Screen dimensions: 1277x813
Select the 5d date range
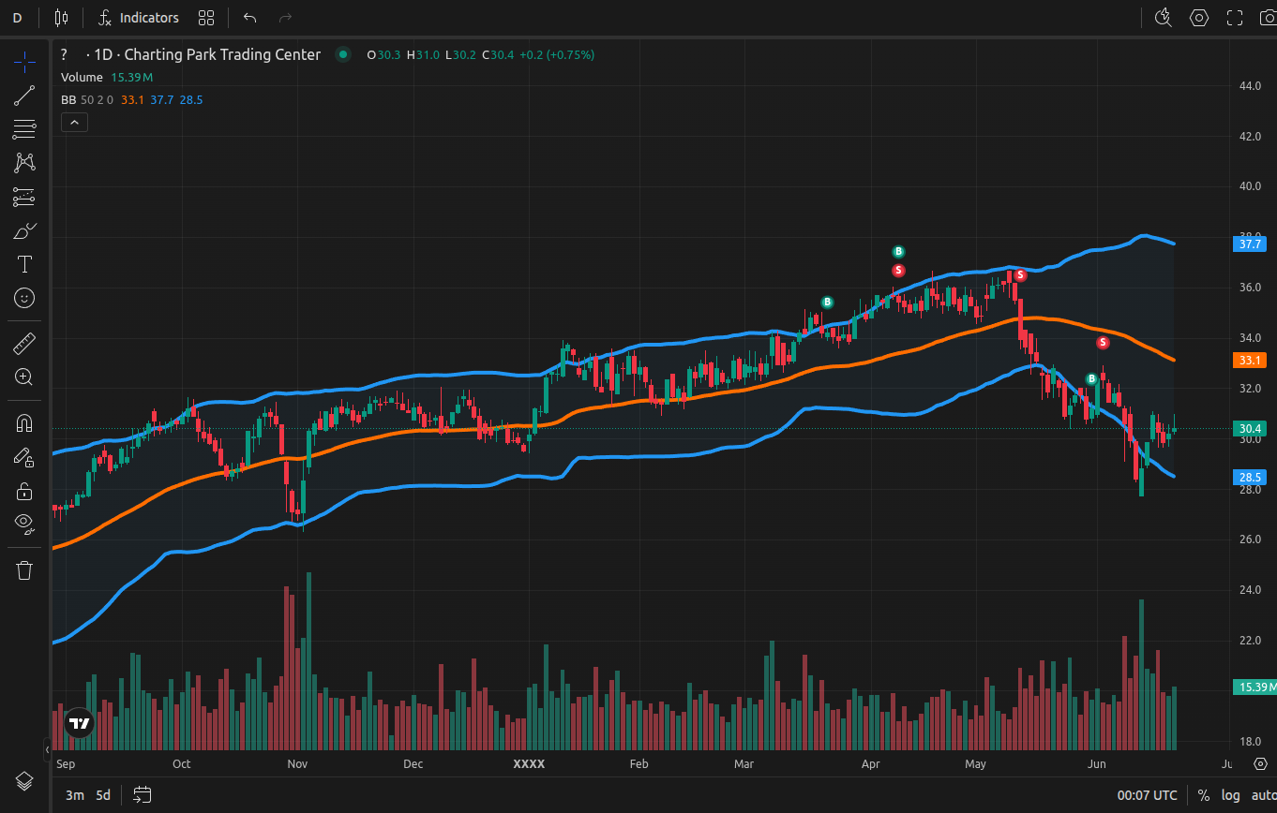103,795
